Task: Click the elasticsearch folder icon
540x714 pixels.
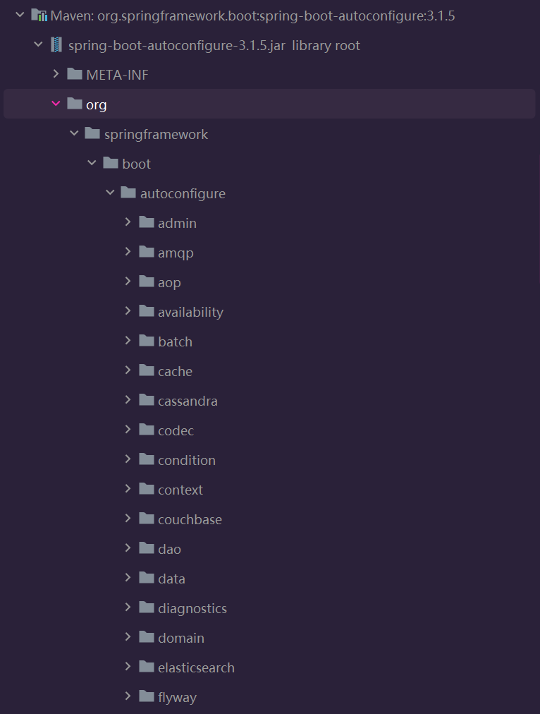Action: coord(147,667)
